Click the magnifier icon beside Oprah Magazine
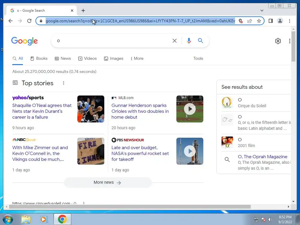300x225 pixels. [227, 159]
